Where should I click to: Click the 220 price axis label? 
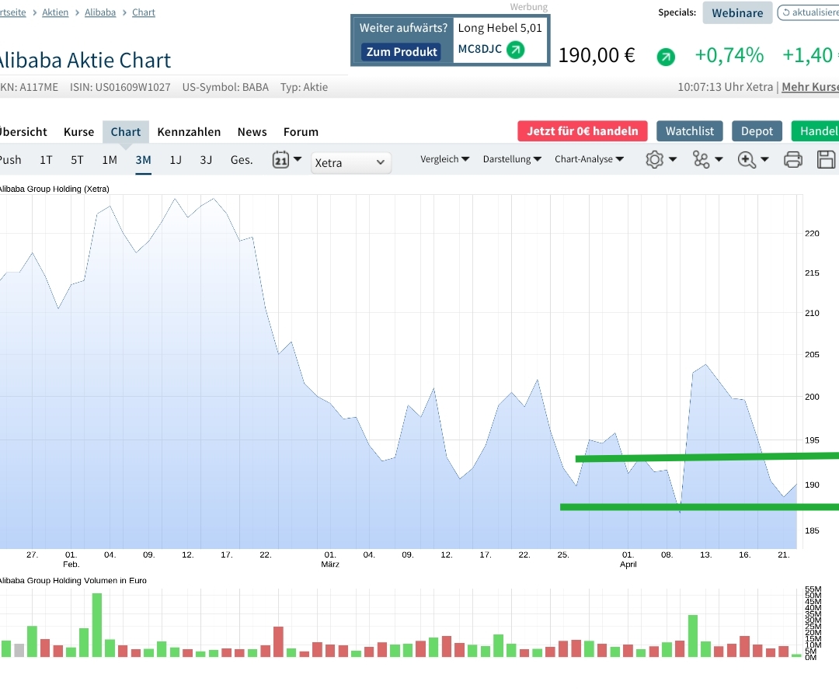[x=812, y=233]
